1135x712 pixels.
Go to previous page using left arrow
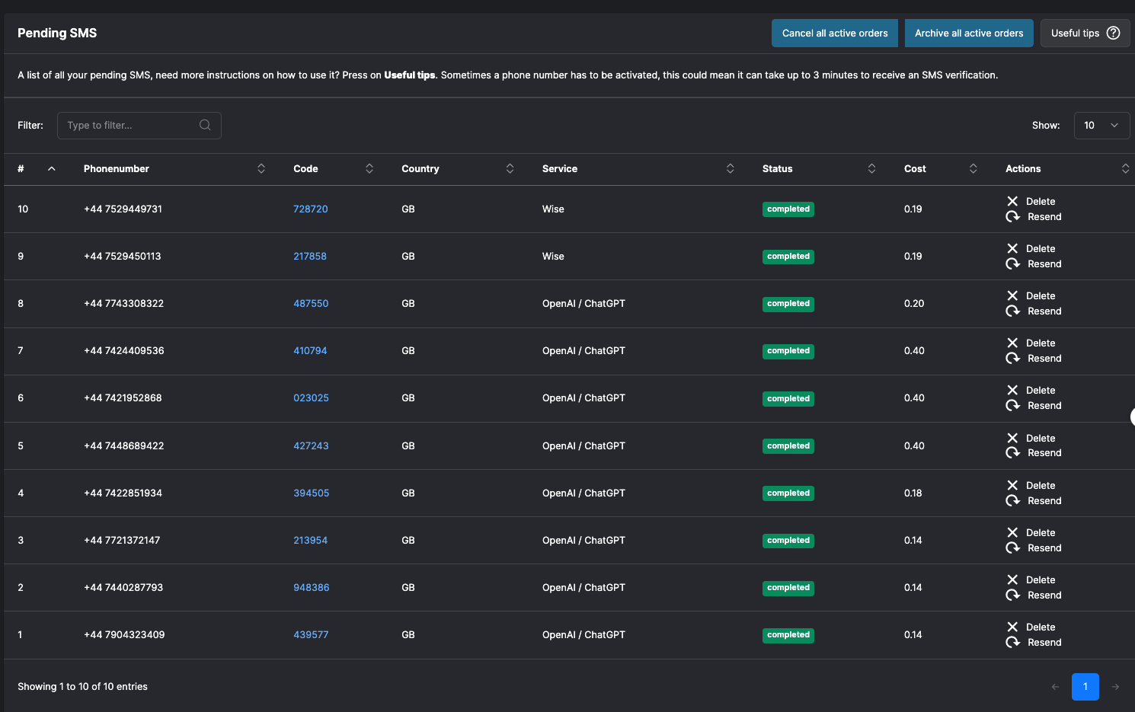[1055, 687]
